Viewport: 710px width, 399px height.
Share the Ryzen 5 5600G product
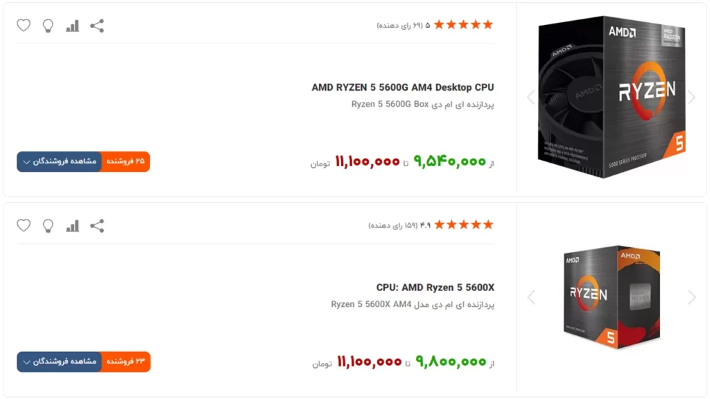pyautogui.click(x=97, y=25)
